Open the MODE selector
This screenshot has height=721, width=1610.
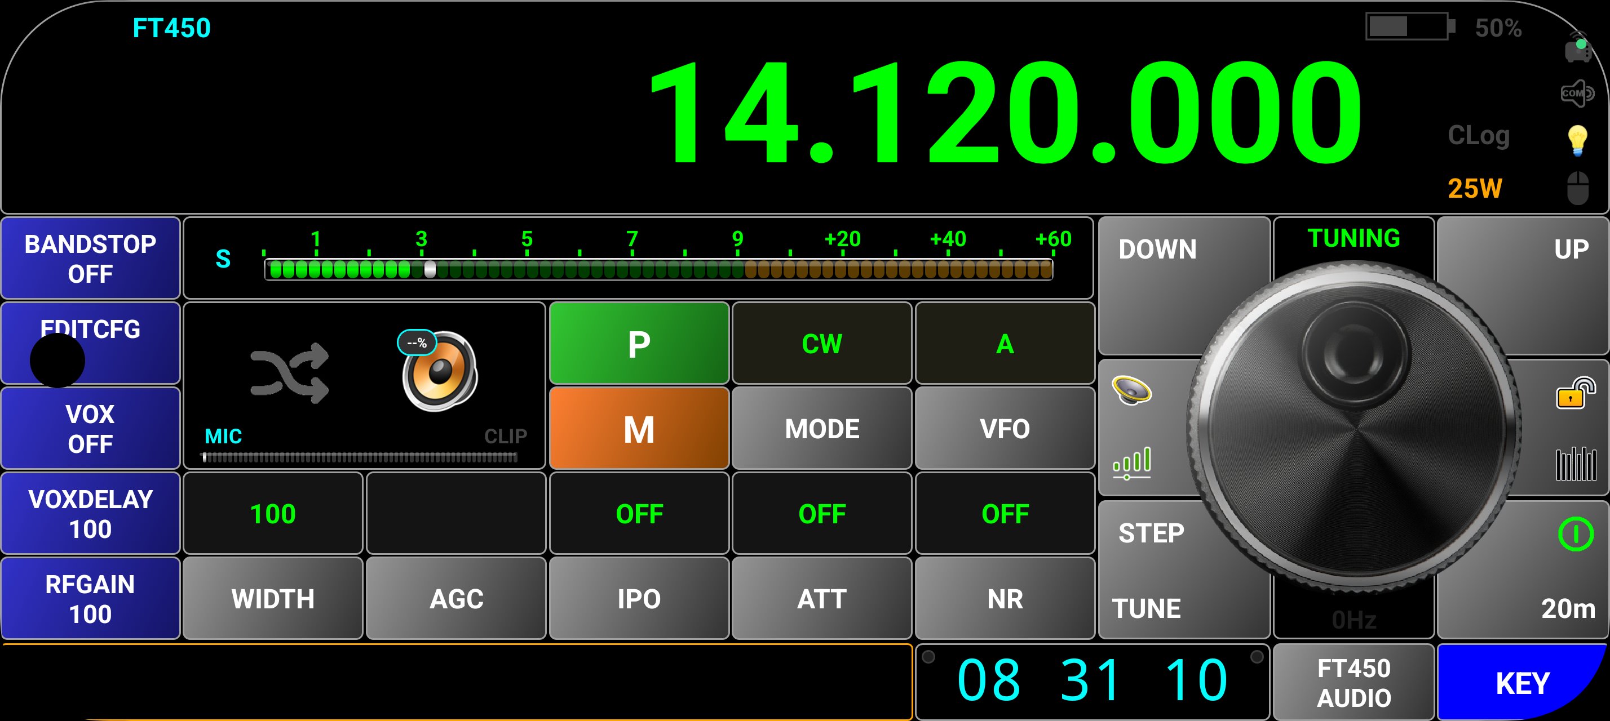821,428
